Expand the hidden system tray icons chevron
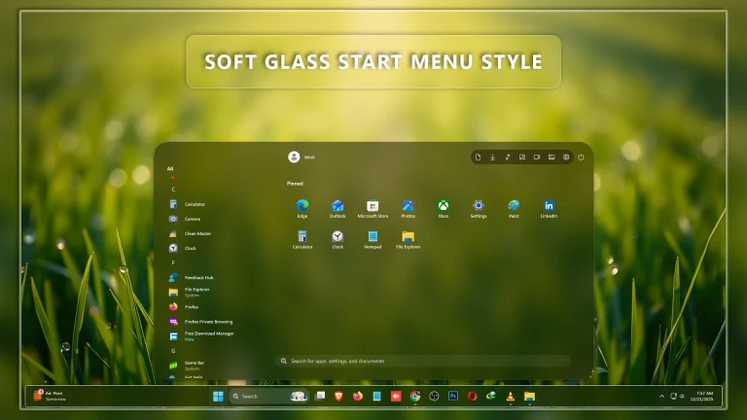 (661, 397)
